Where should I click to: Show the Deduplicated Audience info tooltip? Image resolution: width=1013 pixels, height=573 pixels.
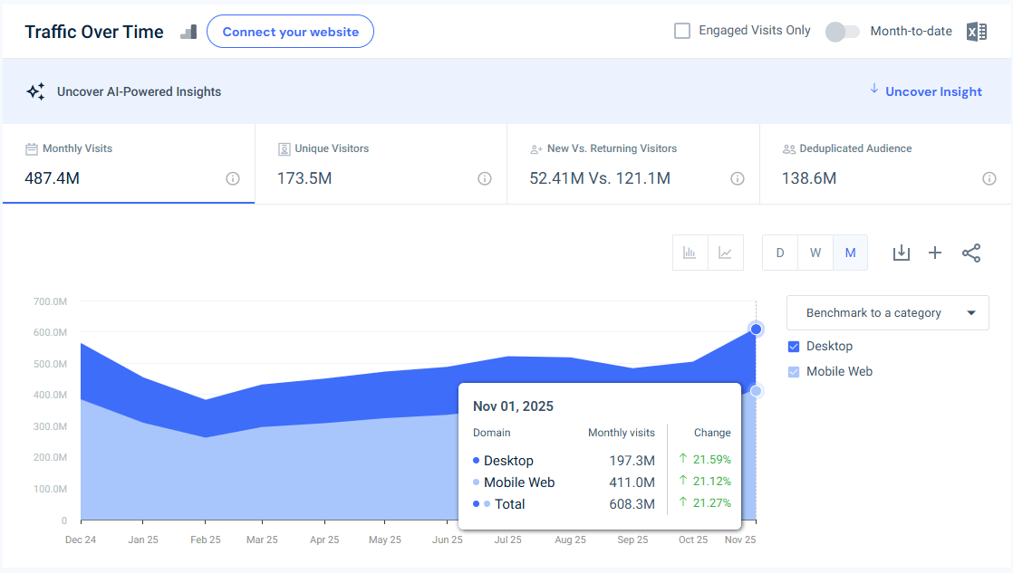(x=989, y=178)
